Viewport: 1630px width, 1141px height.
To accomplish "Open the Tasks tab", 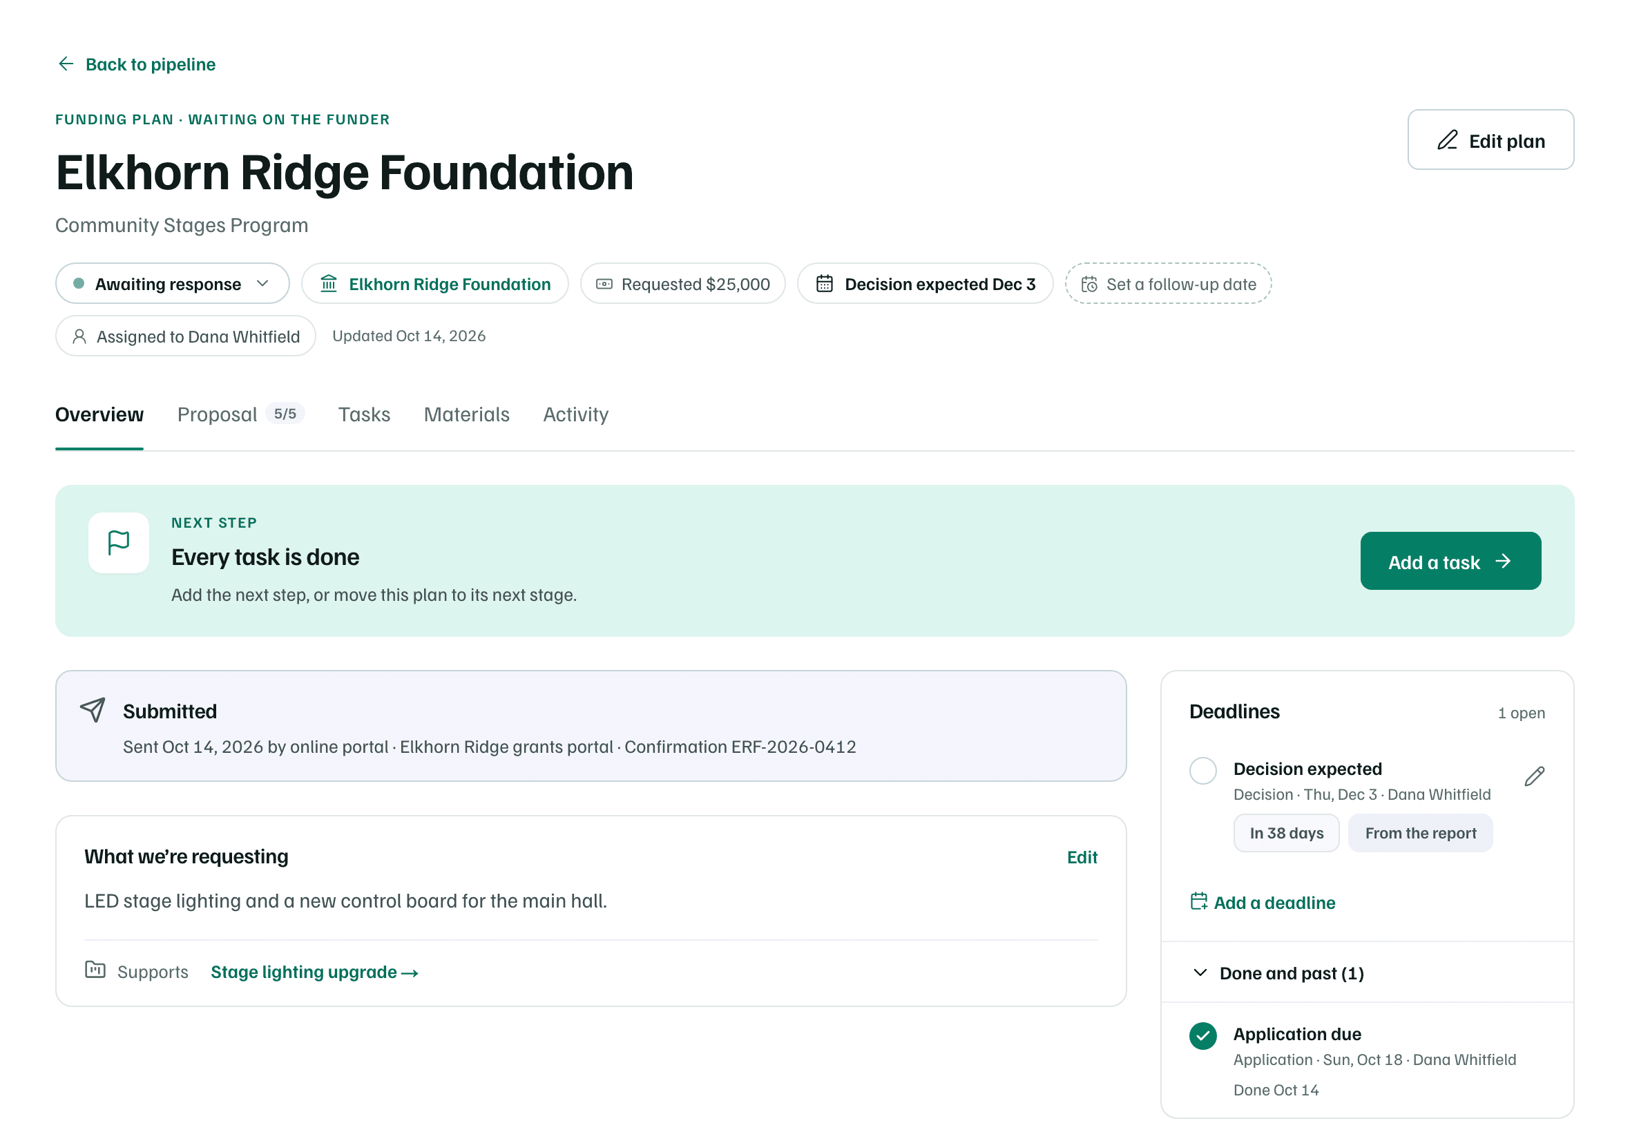I will pos(364,414).
